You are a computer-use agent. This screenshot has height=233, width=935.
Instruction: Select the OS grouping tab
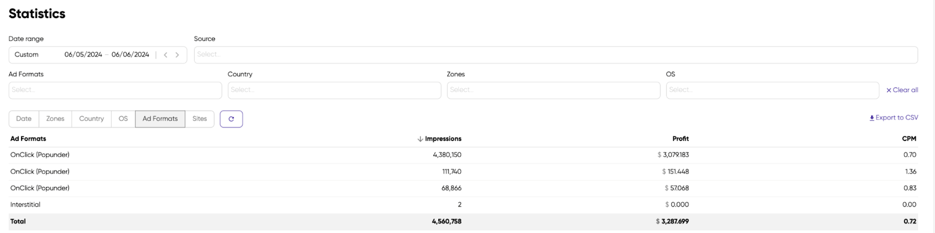pyautogui.click(x=123, y=119)
